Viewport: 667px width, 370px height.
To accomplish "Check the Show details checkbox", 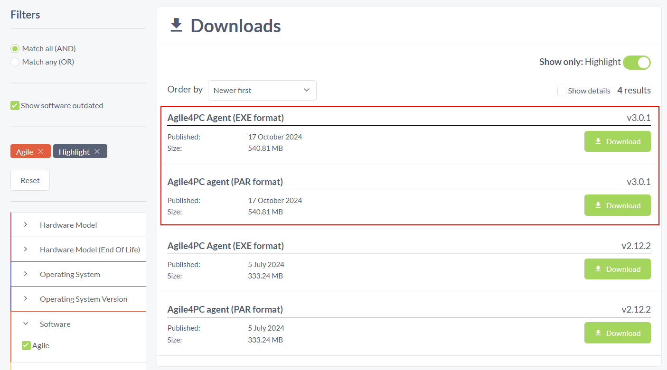I will pyautogui.click(x=562, y=91).
